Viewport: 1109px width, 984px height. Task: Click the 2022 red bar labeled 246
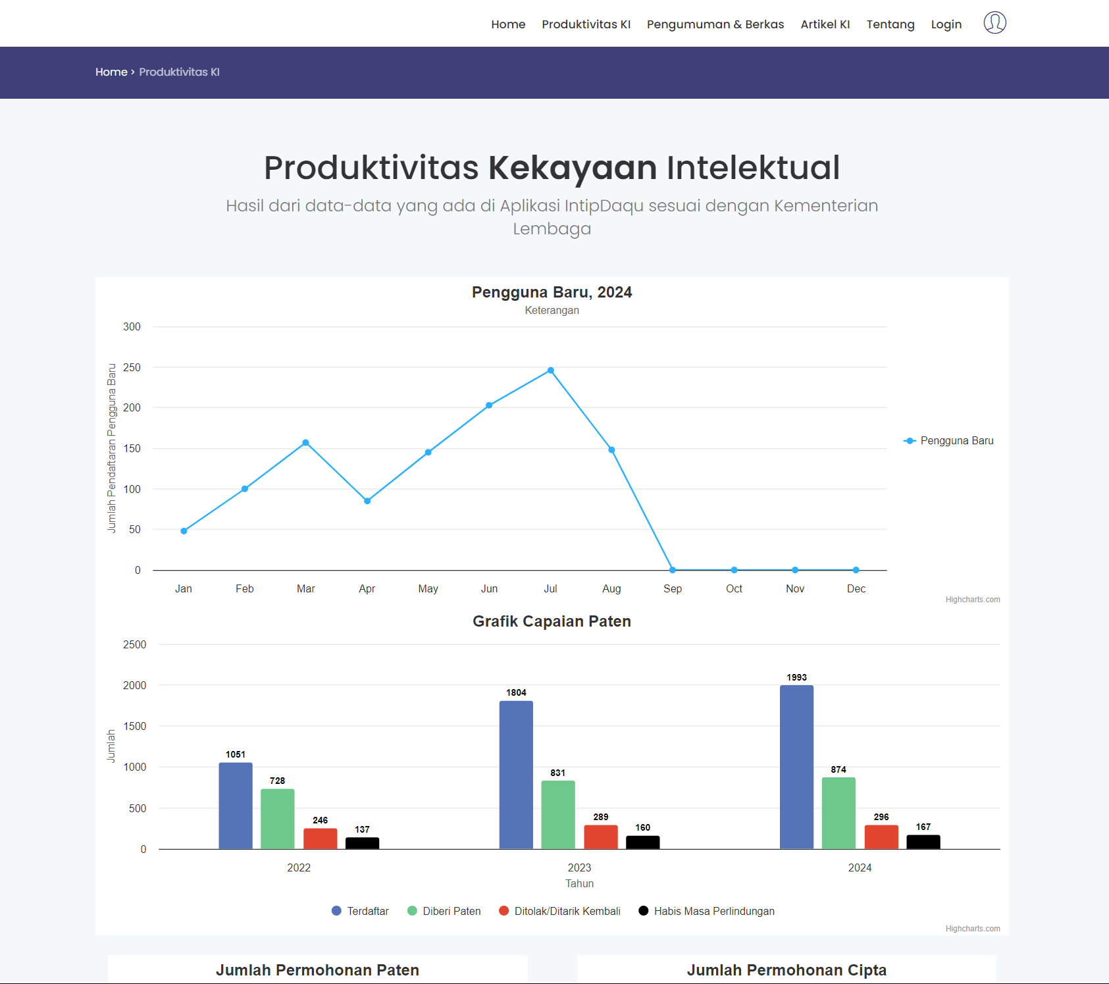(x=321, y=839)
